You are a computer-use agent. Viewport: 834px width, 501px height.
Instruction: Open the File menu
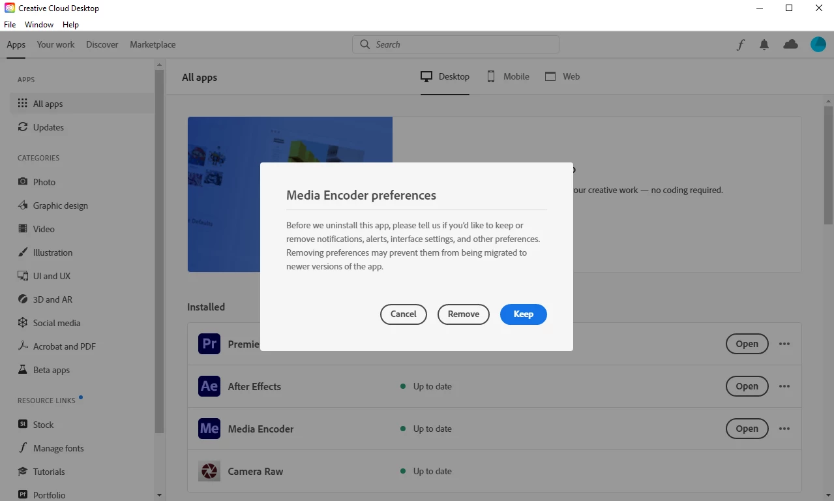10,24
